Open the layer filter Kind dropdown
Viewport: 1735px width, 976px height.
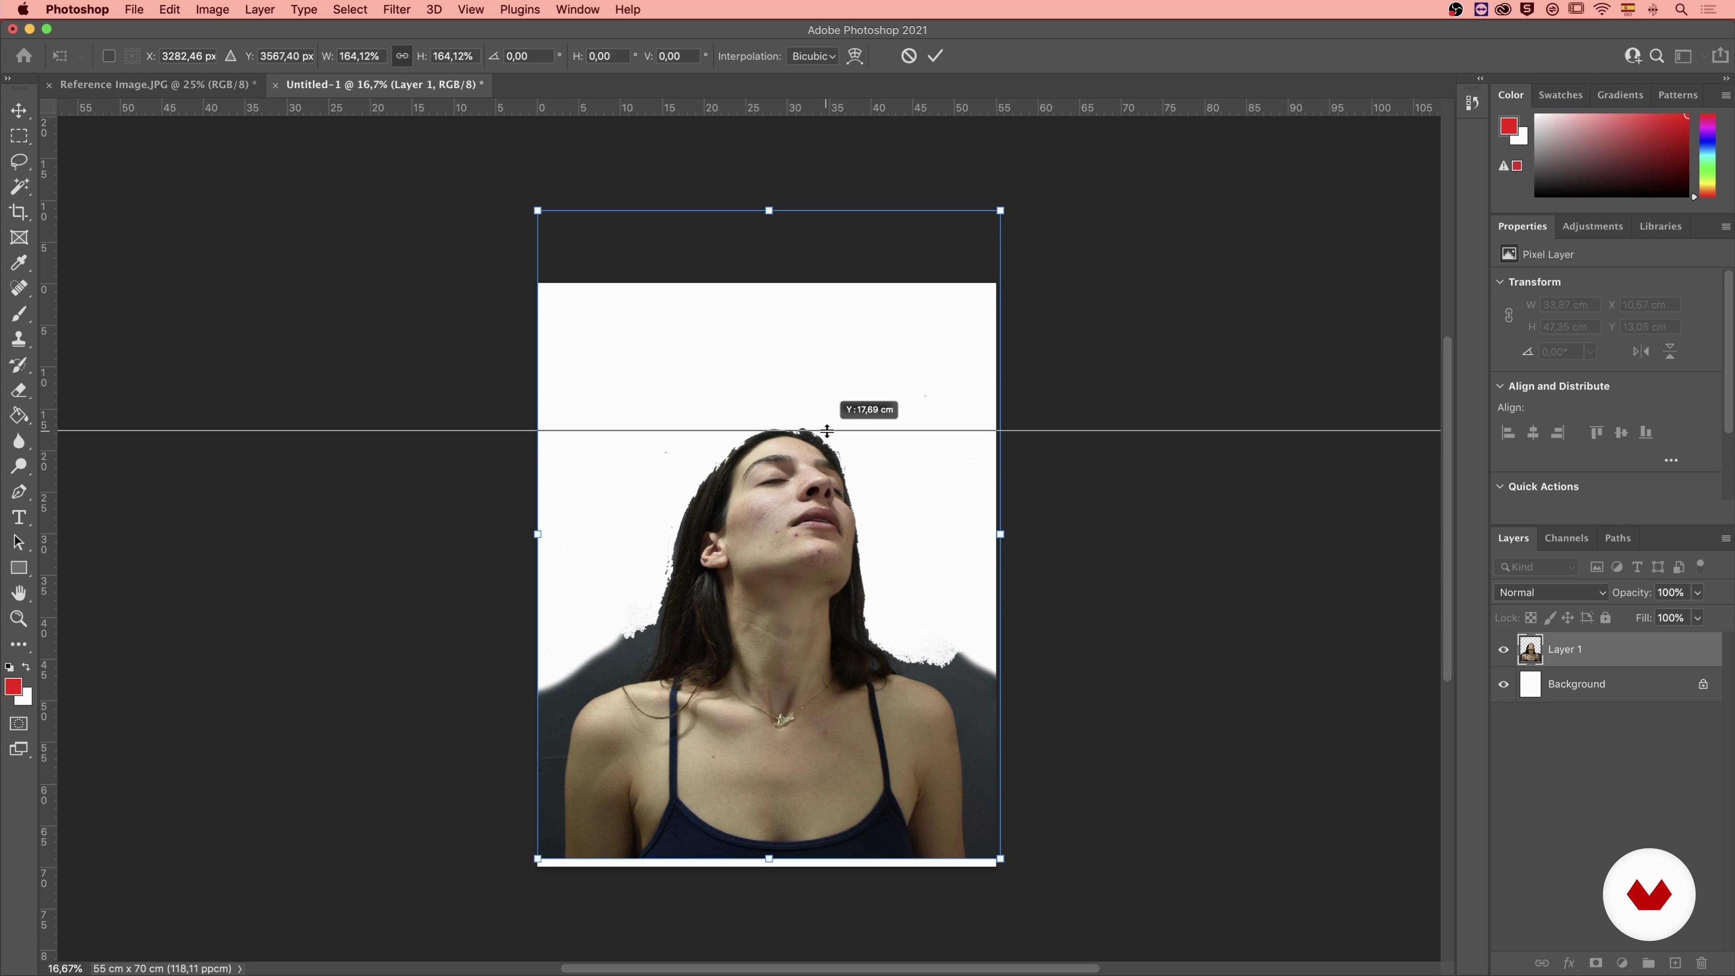1536,567
